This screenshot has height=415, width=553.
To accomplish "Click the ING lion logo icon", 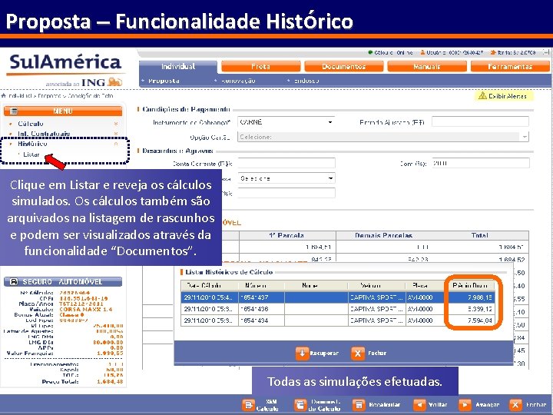I will [x=115, y=82].
